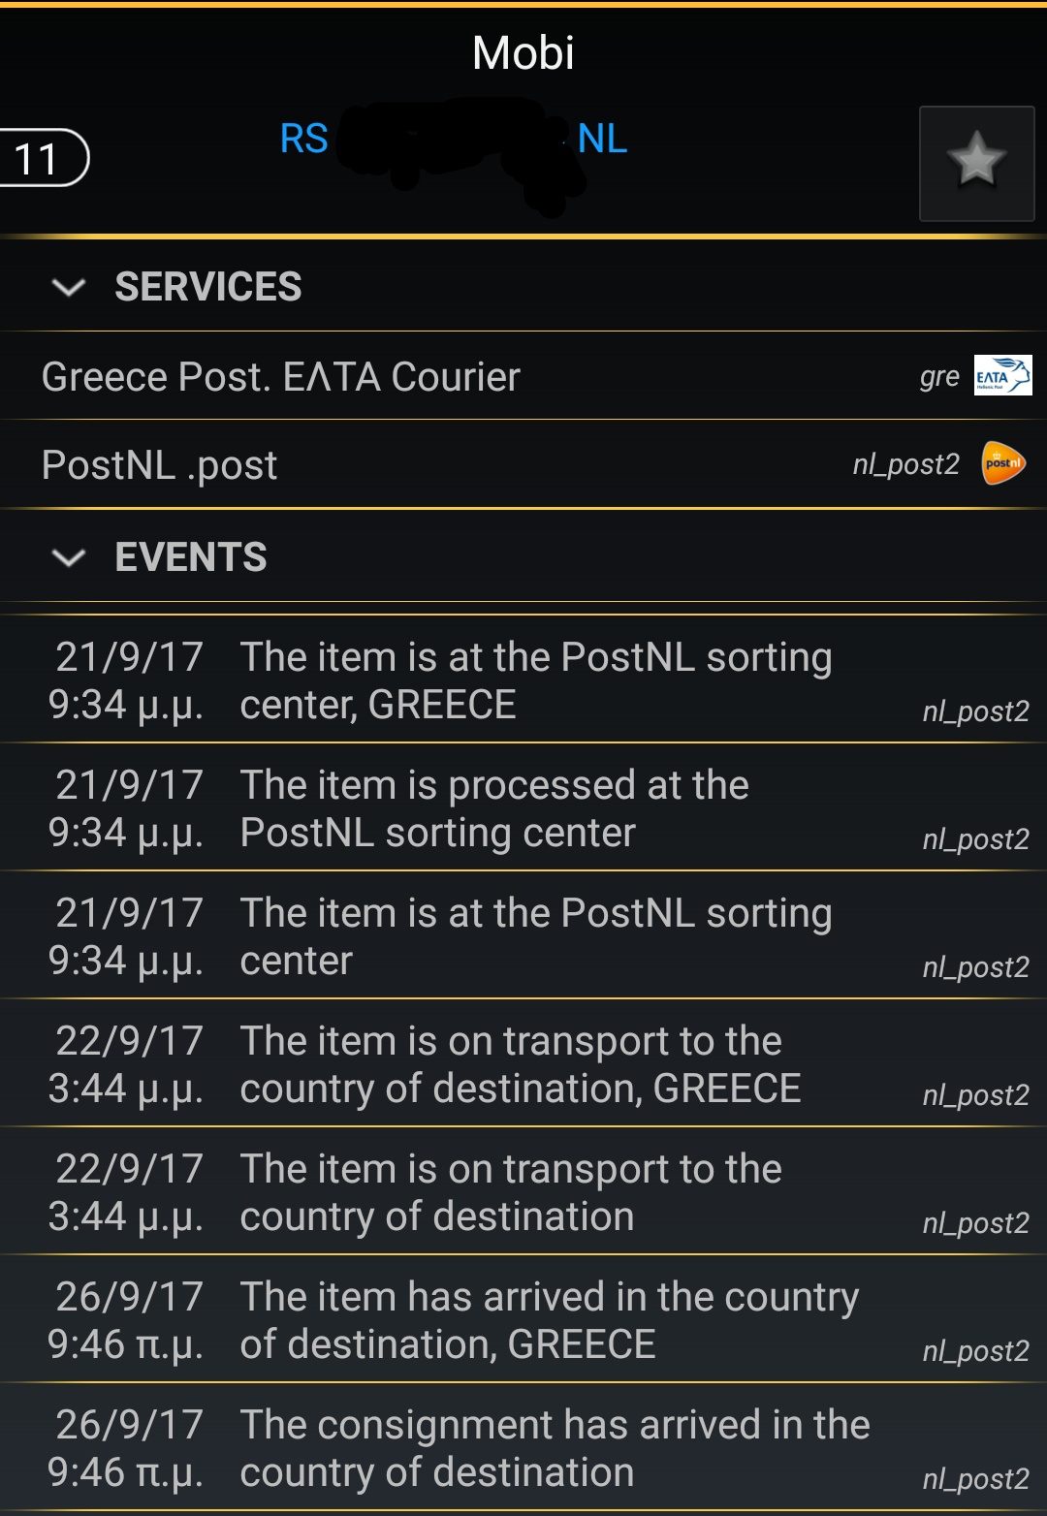
Task: Collapse the SERVICES section chevron
Action: pyautogui.click(x=69, y=287)
